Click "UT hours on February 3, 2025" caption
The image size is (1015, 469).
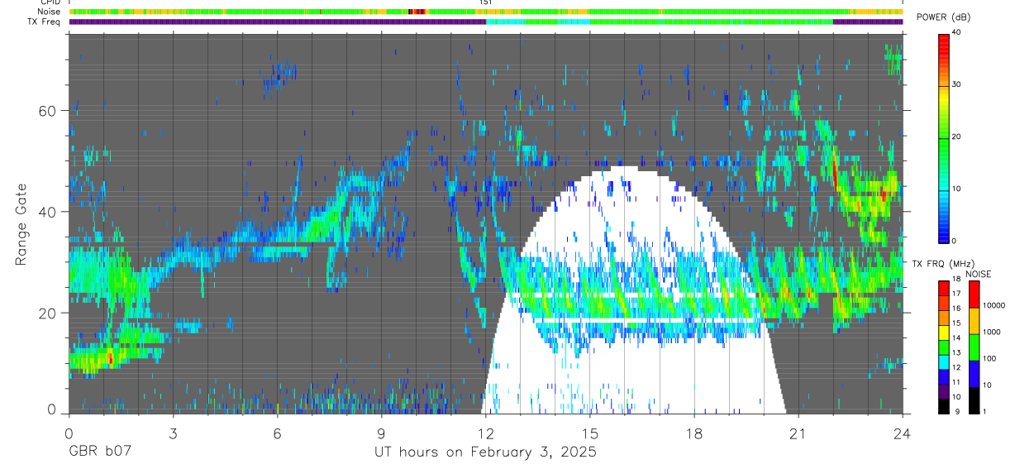pos(484,452)
